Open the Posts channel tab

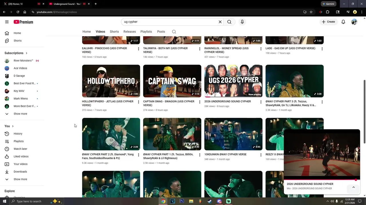pos(161,32)
